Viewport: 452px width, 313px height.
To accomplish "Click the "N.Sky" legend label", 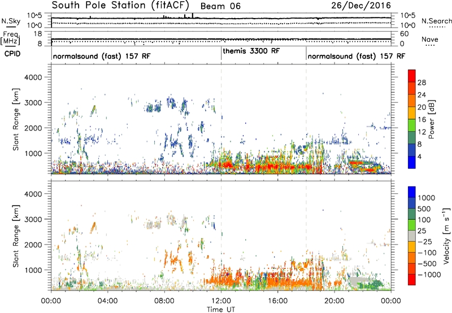I will pyautogui.click(x=11, y=21).
